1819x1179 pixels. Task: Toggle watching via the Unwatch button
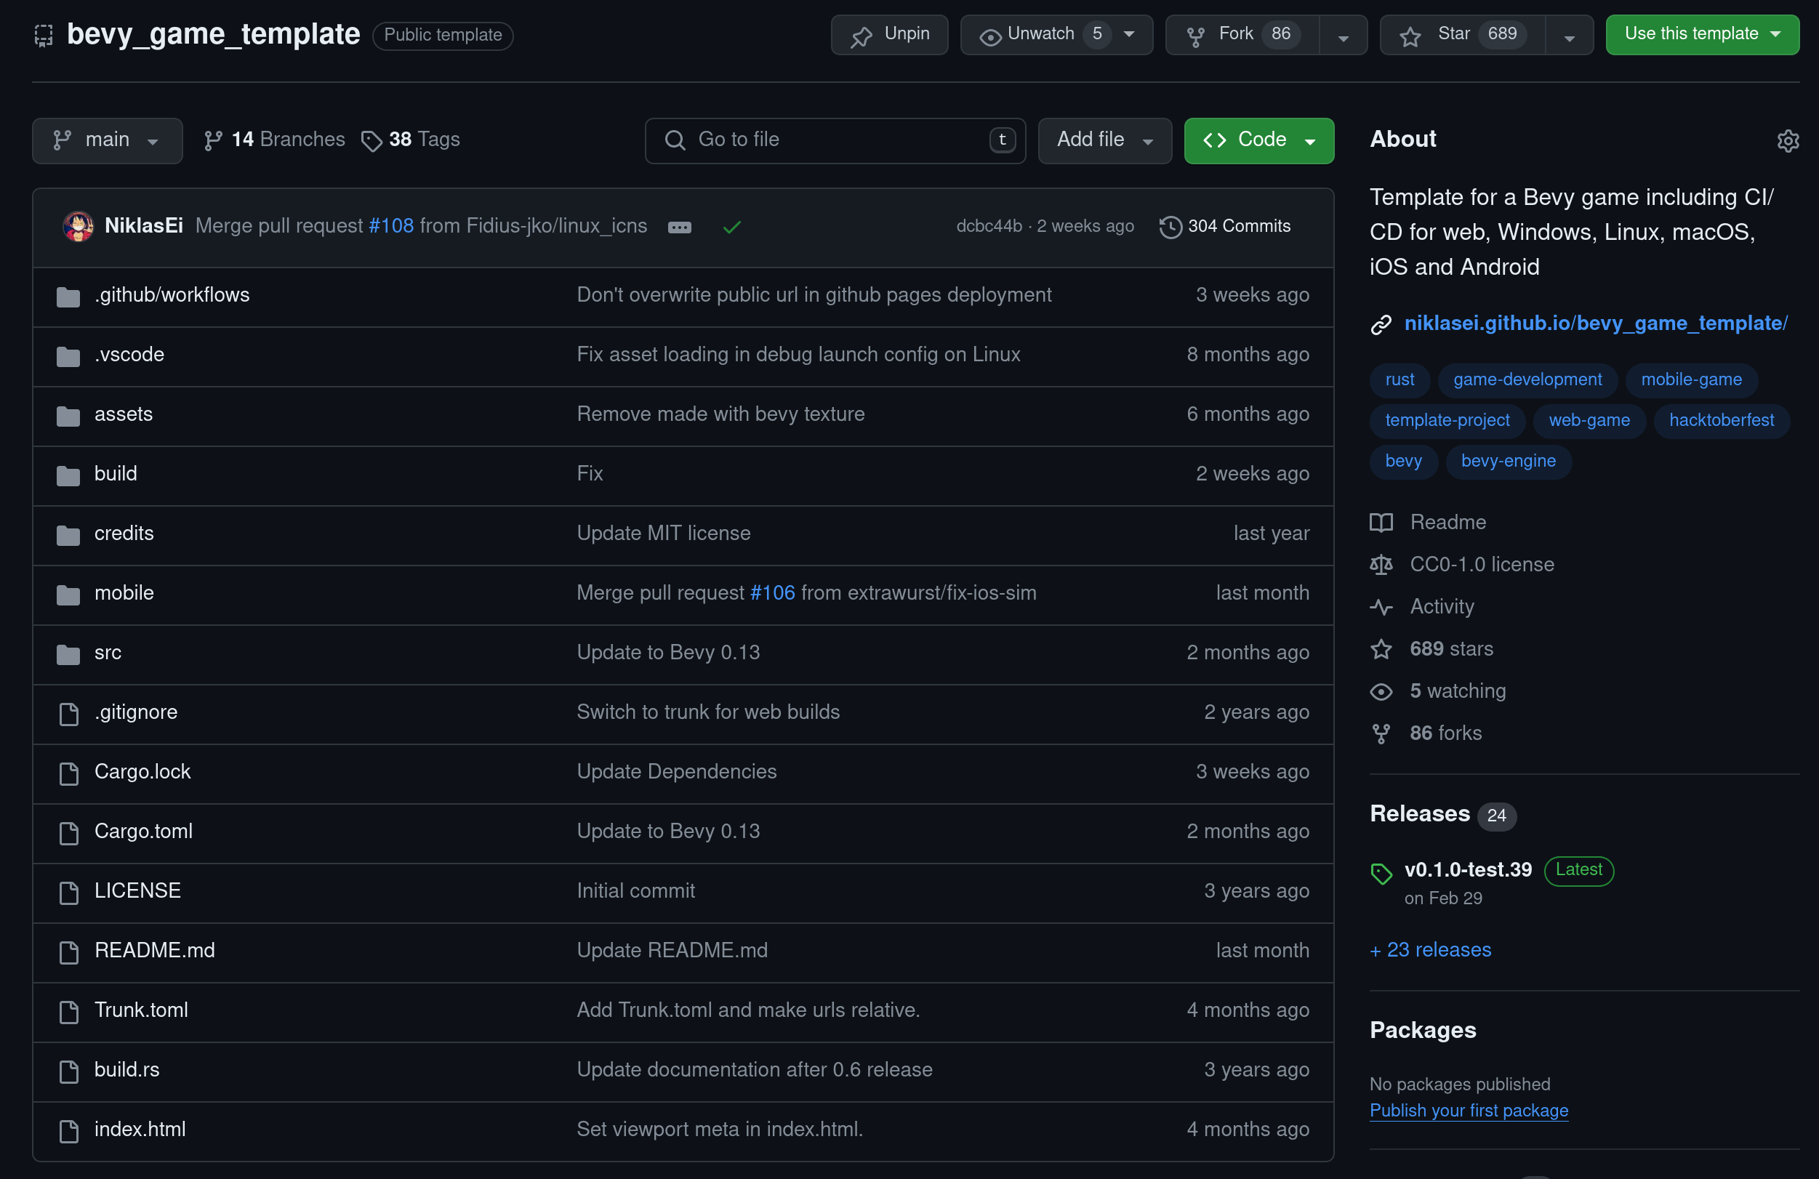tap(1040, 34)
